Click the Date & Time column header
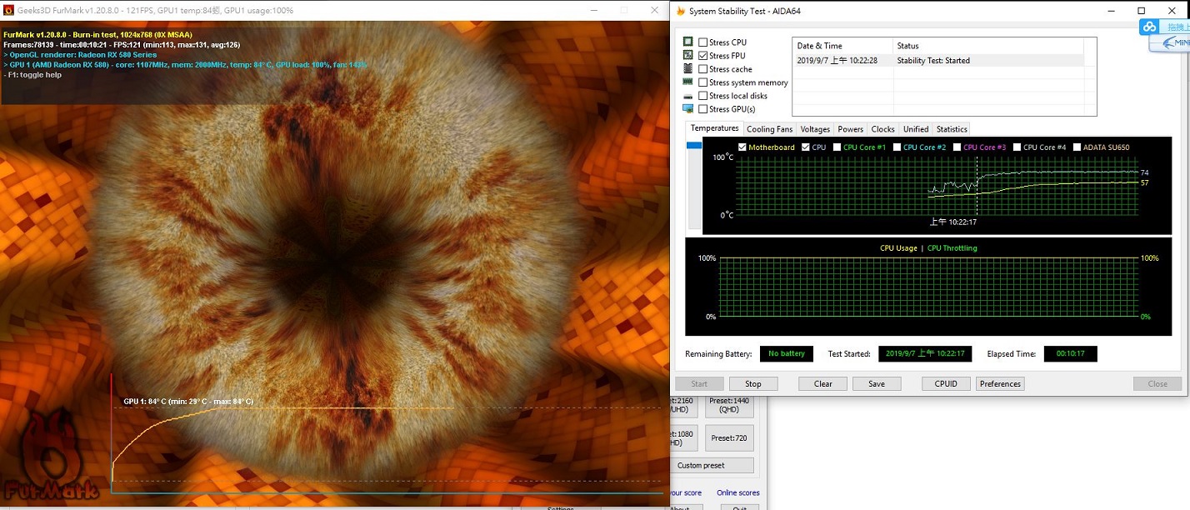1190x510 pixels. [x=842, y=46]
